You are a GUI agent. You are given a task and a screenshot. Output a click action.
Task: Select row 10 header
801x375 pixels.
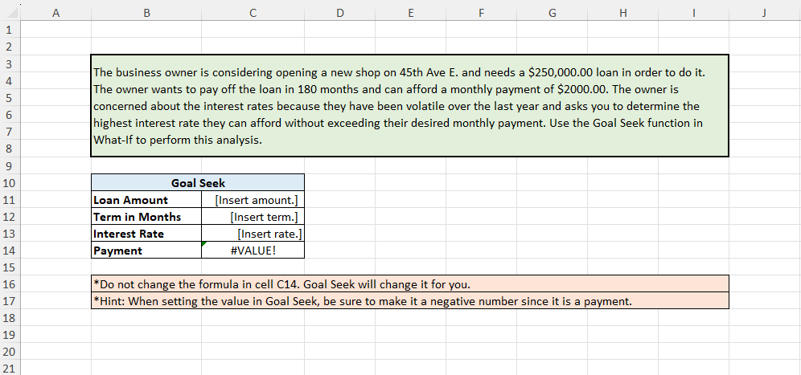[x=10, y=182]
